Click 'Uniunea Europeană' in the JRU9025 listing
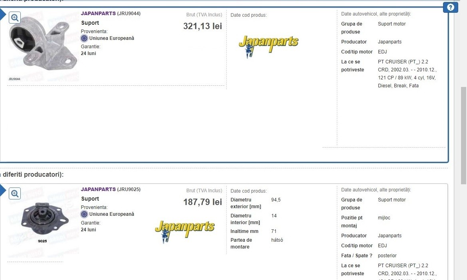Screen dimensions: 467x280 112,214
